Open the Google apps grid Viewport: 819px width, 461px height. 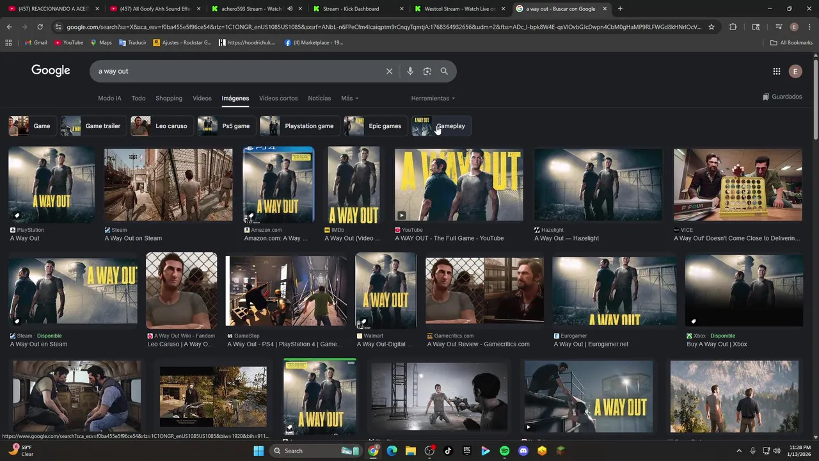pos(776,71)
